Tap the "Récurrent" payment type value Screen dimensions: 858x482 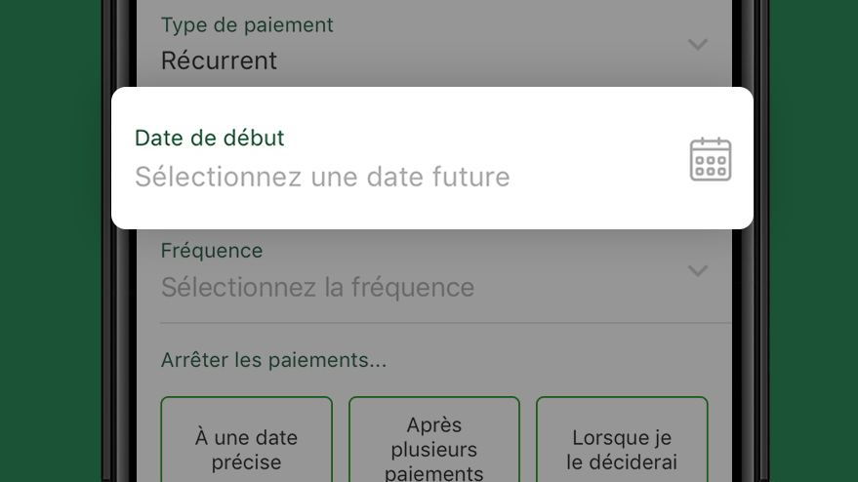pyautogui.click(x=219, y=60)
